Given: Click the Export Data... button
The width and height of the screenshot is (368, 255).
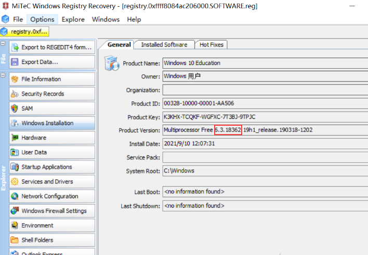Looking at the screenshot, I should pos(52,62).
